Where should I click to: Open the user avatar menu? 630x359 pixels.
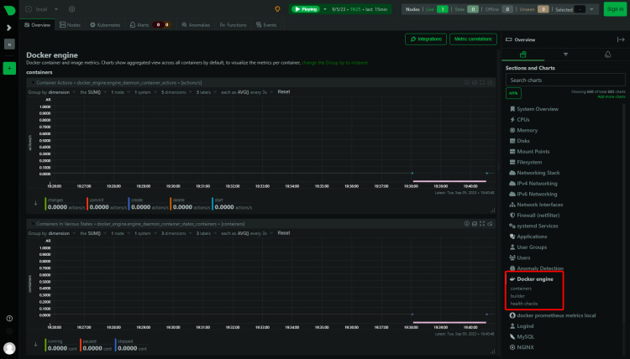click(x=9, y=347)
